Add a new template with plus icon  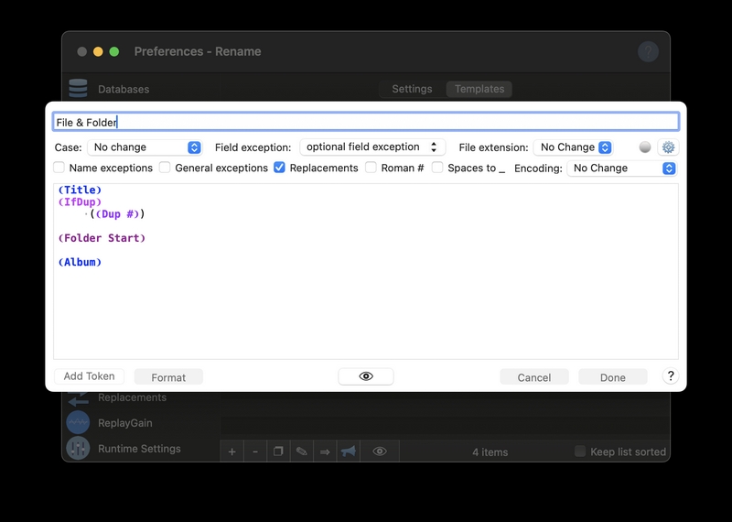click(231, 451)
